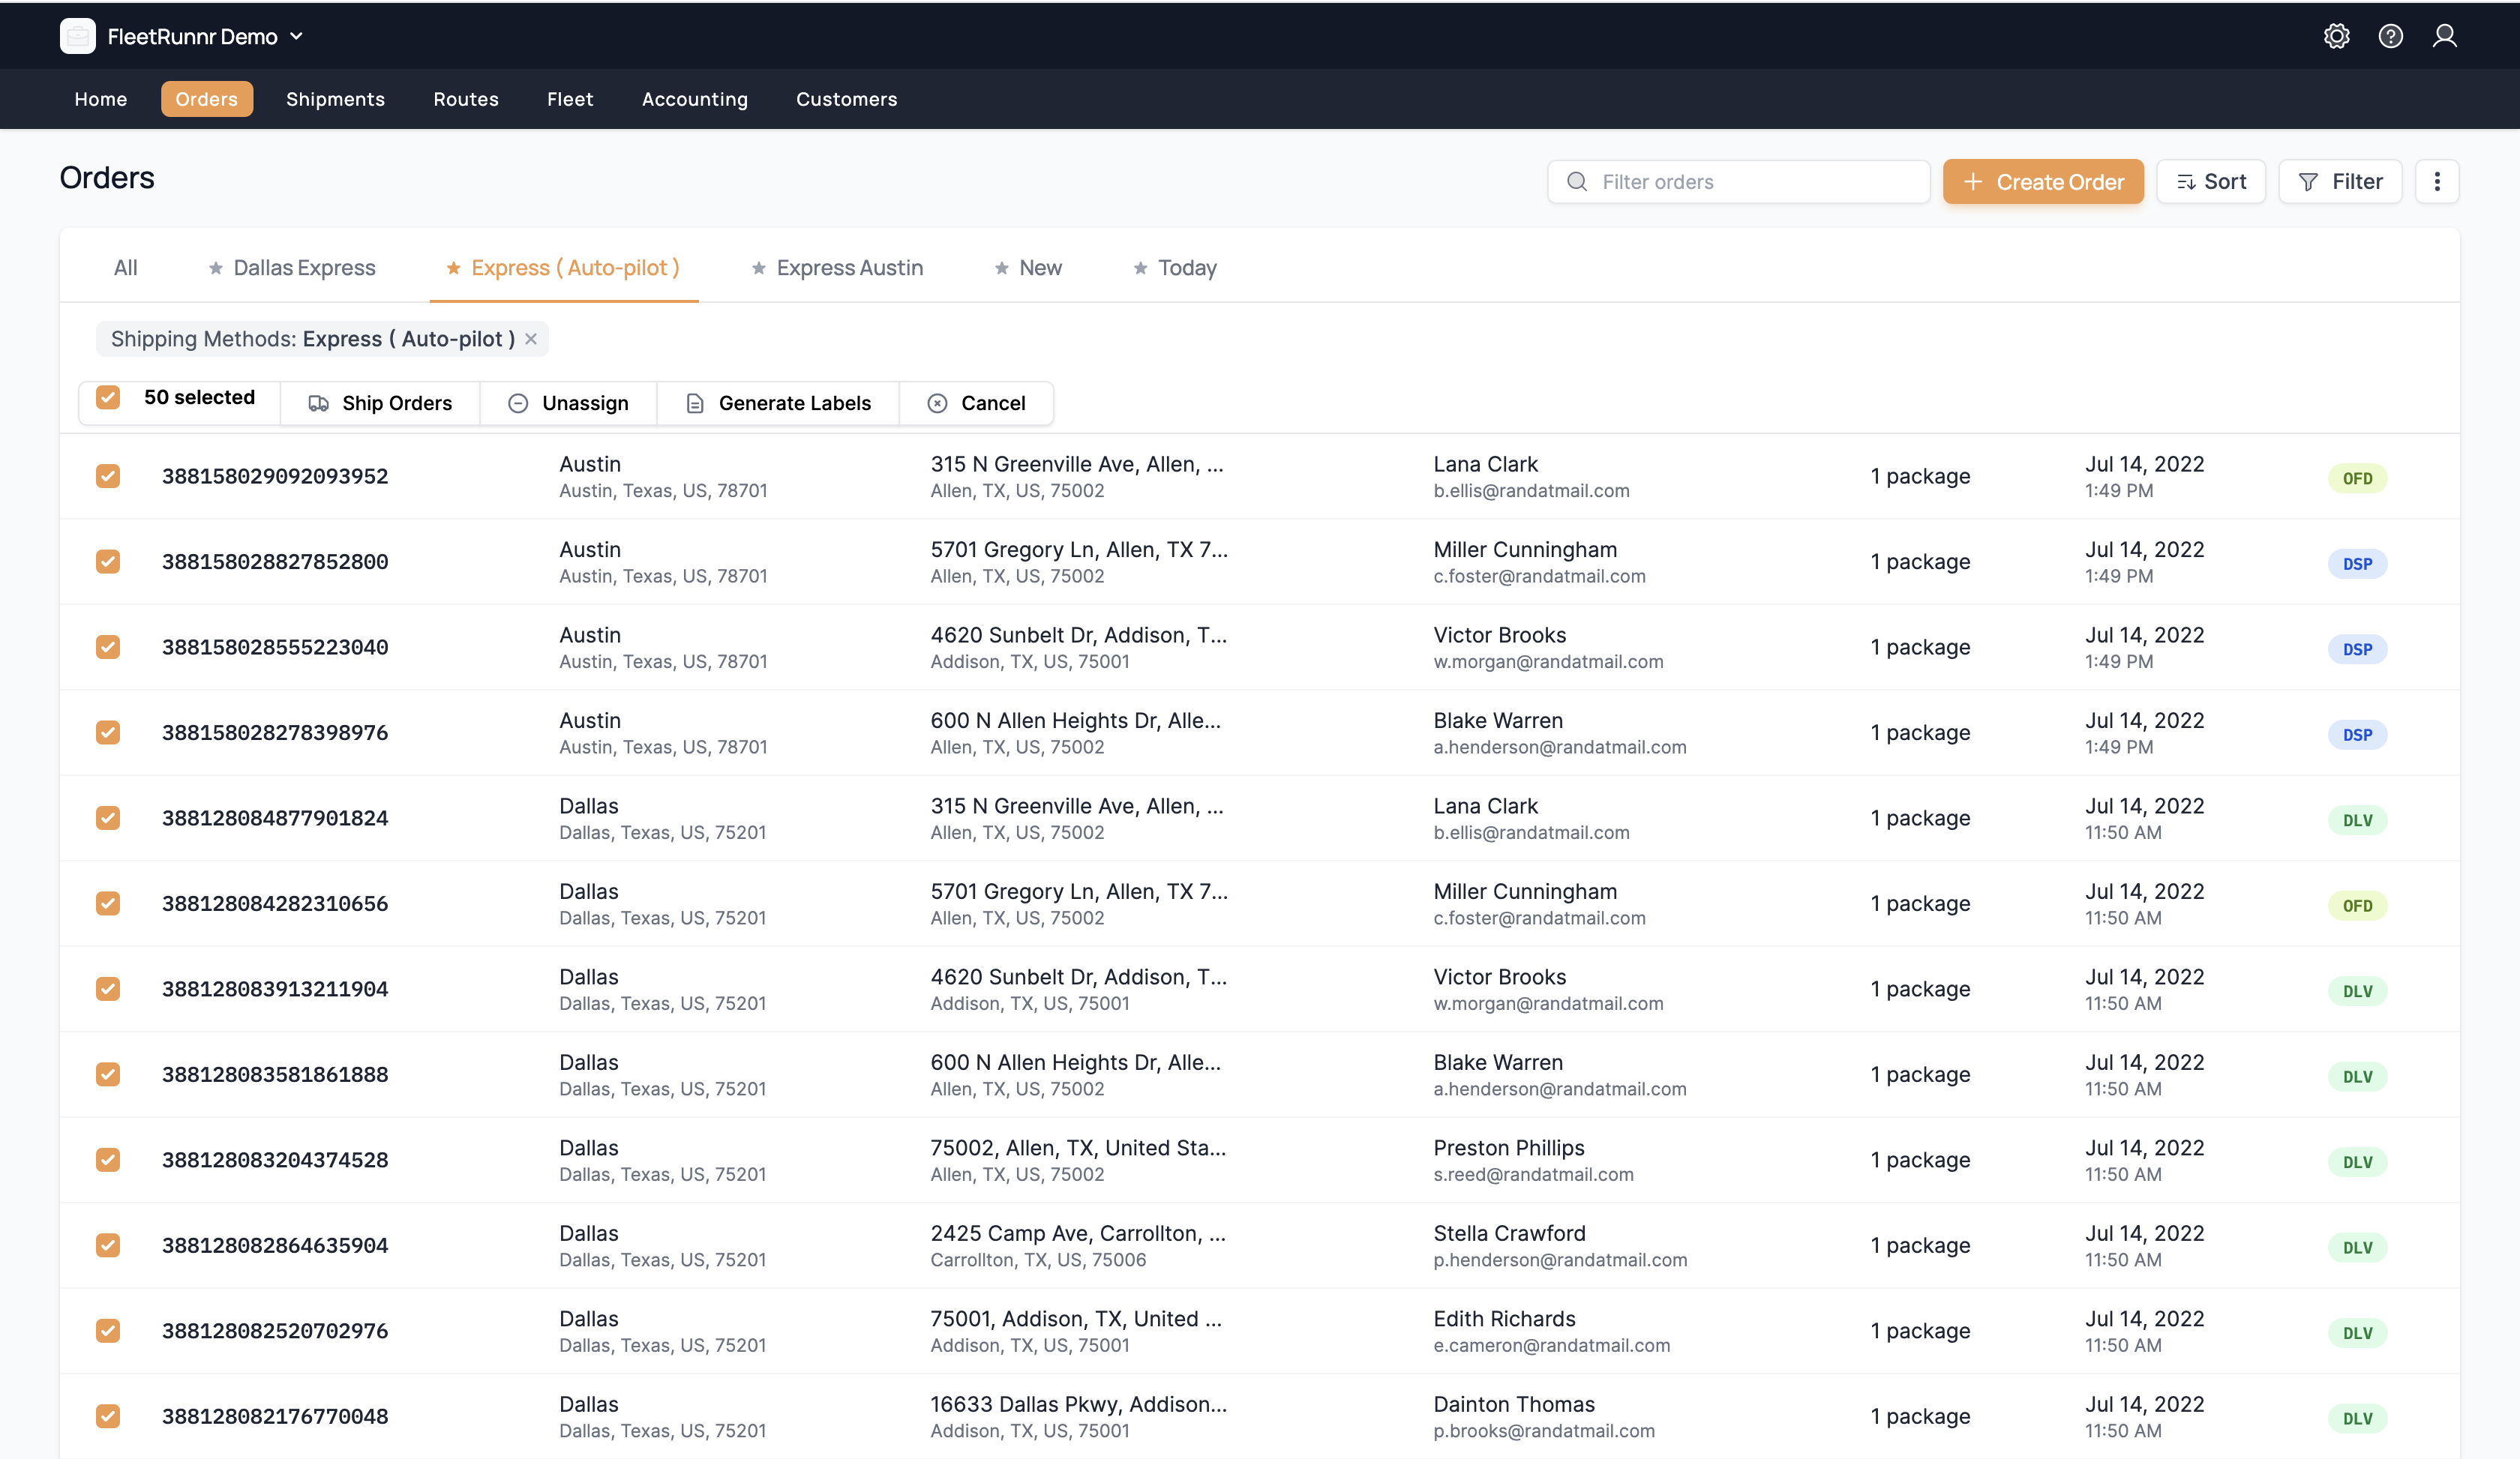This screenshot has height=1459, width=2520.
Task: Click the Create Order button
Action: tap(2043, 181)
